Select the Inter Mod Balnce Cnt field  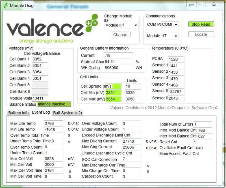pos(203,136)
